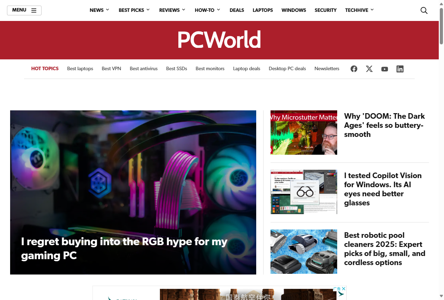Open the search magnifier icon
Viewport: 444px width, 300px height.
424,10
